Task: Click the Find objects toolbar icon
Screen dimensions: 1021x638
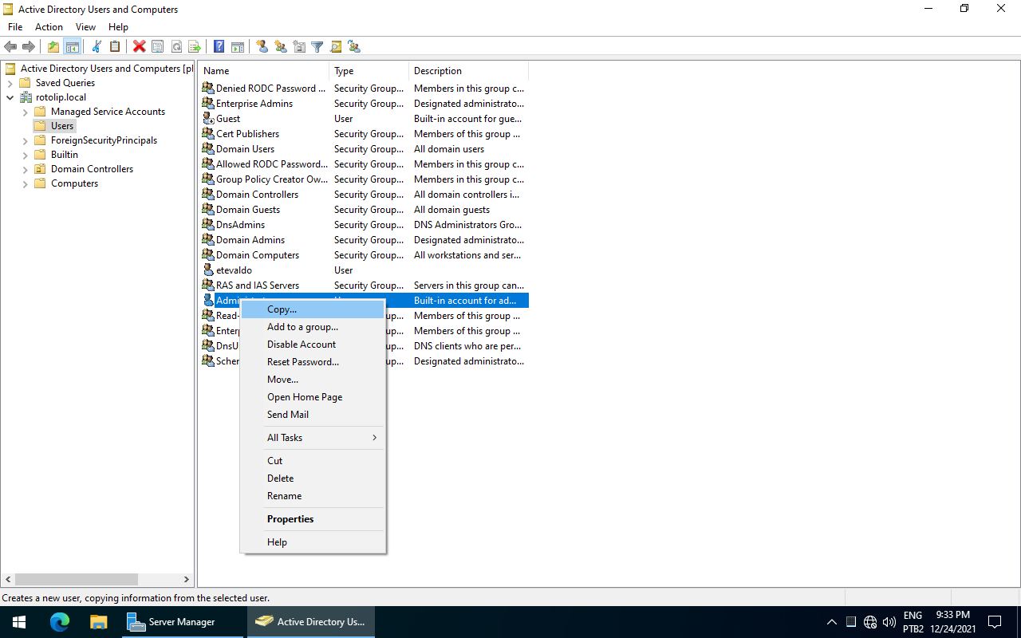Action: [x=336, y=47]
